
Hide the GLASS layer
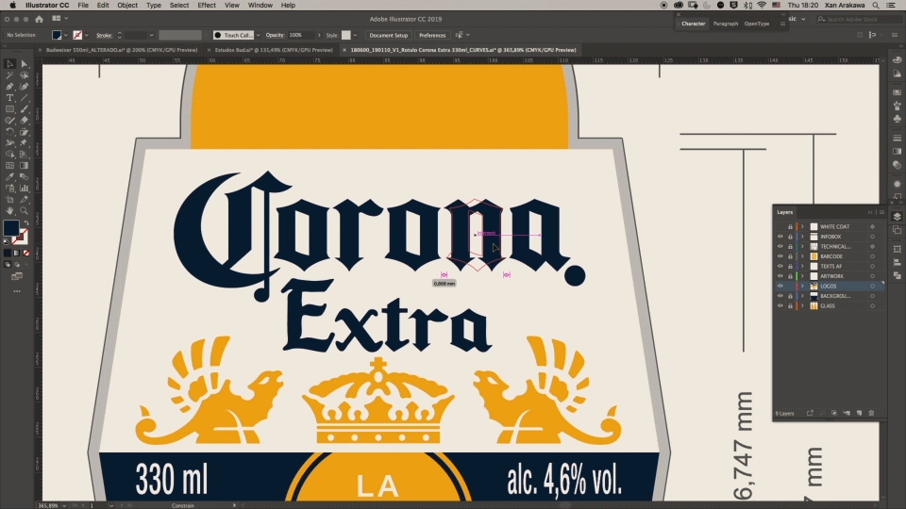tap(780, 305)
